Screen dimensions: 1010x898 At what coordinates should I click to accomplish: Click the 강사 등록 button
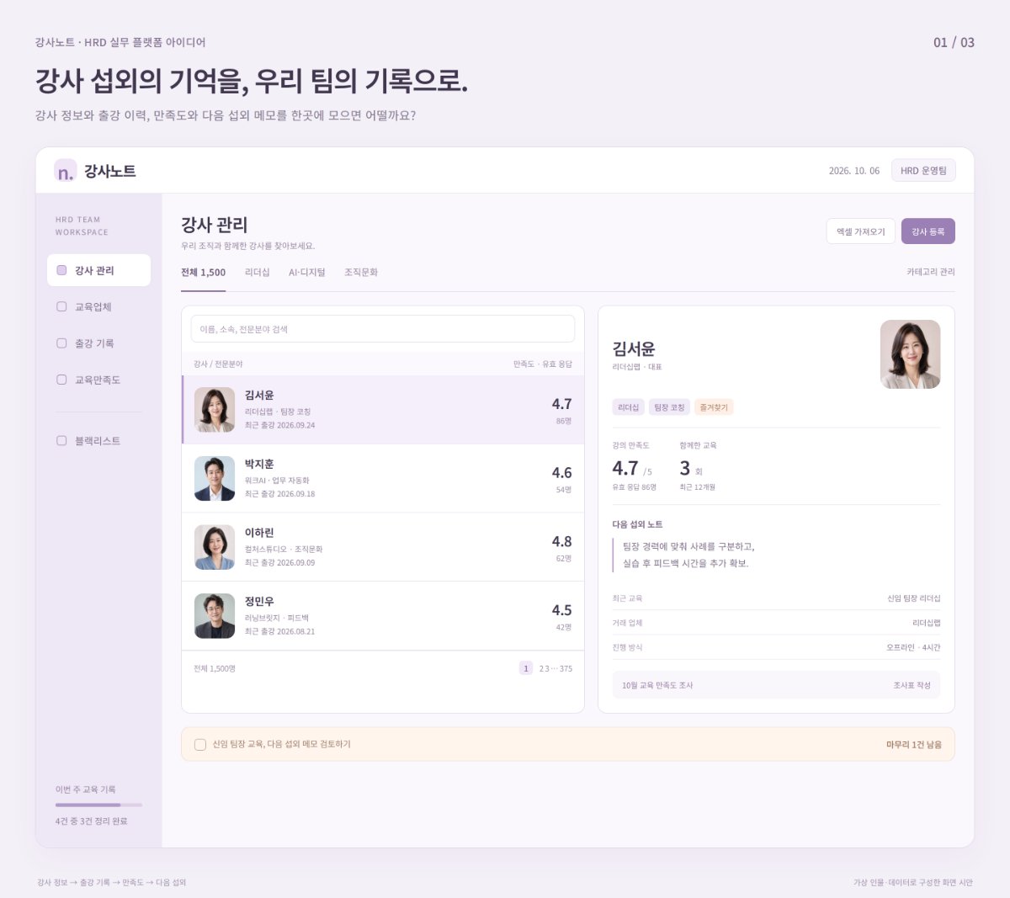click(928, 231)
